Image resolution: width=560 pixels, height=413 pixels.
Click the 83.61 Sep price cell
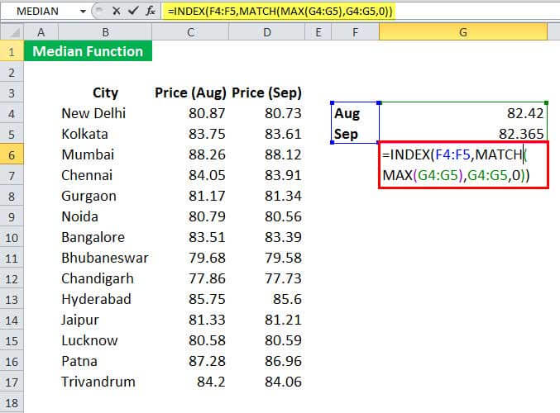(x=267, y=134)
